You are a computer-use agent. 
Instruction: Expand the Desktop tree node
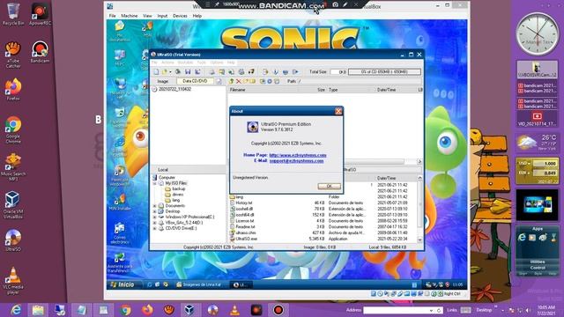(x=155, y=211)
